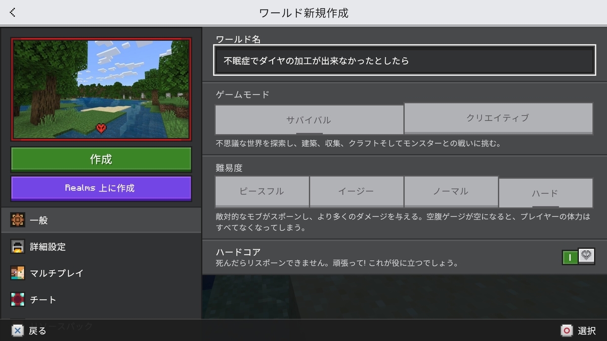607x341 pixels.
Task: Select クリエイティブ game mode
Action: point(498,118)
